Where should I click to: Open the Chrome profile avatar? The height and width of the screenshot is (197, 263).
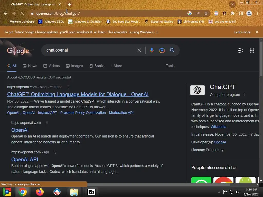pos(249,13)
